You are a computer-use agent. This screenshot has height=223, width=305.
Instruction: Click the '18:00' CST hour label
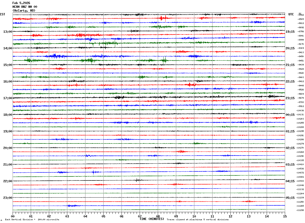tap(8, 115)
